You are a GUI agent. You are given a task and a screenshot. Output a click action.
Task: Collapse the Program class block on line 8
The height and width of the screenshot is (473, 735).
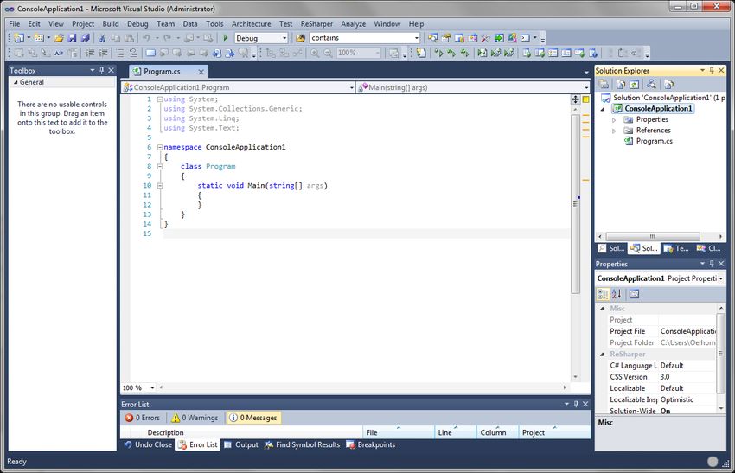click(x=160, y=166)
